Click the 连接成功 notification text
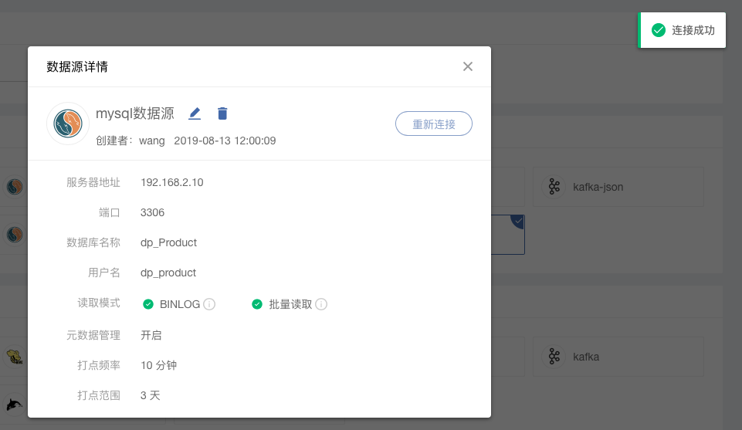 pyautogui.click(x=693, y=30)
